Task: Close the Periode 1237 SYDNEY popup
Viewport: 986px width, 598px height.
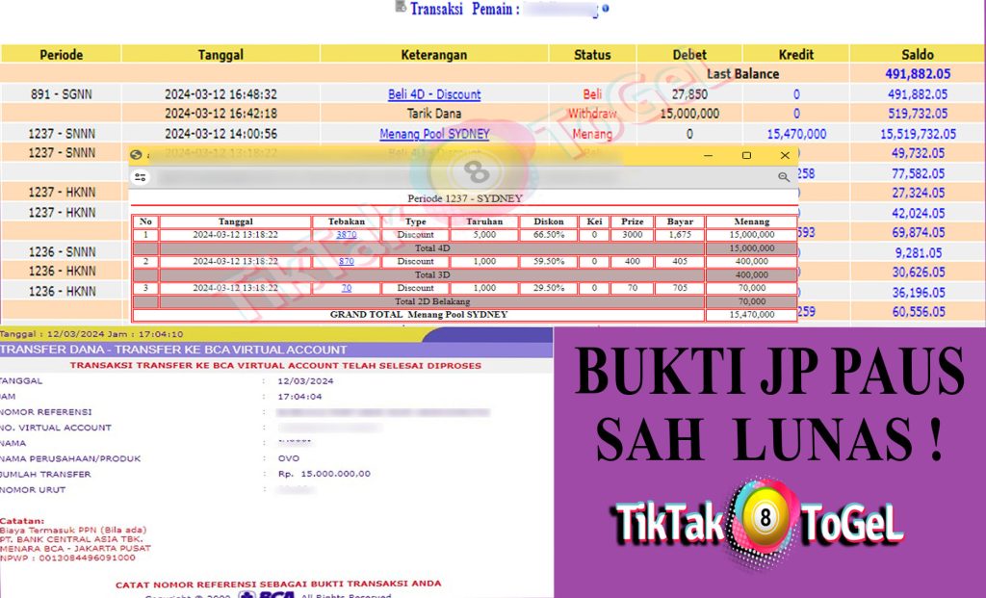Action: click(785, 155)
